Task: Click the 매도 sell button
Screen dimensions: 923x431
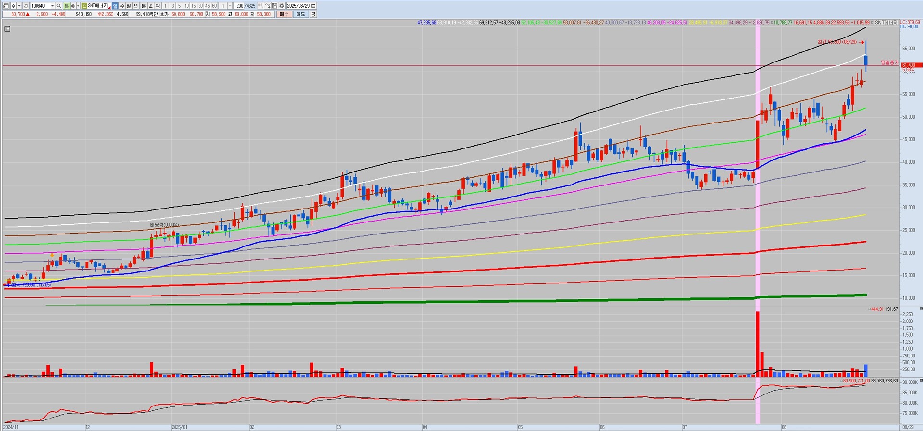Action: tap(300, 14)
